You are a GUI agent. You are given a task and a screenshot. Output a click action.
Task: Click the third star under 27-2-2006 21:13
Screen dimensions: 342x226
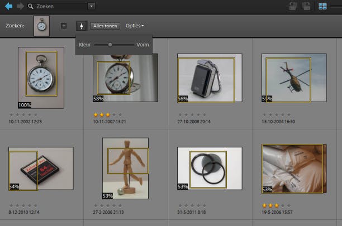108,205
